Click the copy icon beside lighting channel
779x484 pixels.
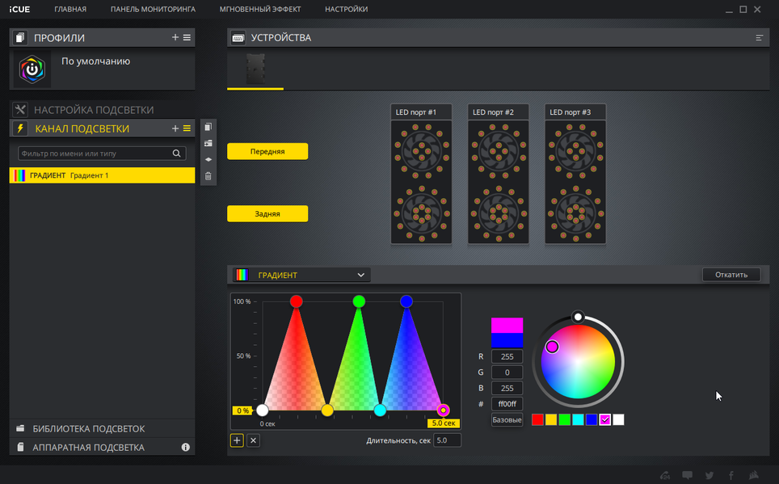pos(208,127)
